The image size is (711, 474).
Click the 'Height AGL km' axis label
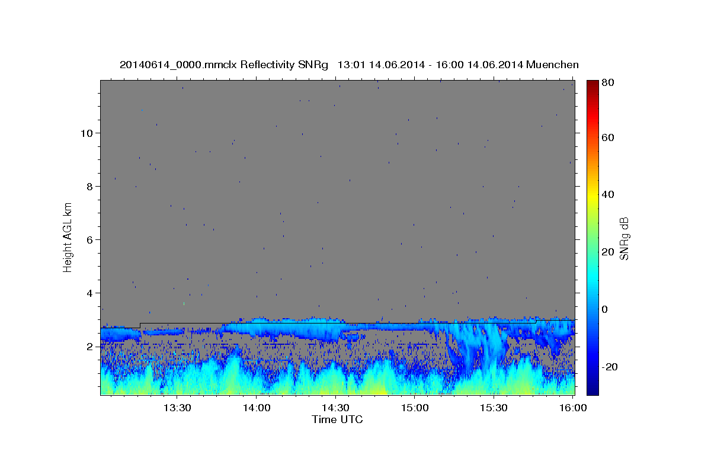pyautogui.click(x=68, y=237)
